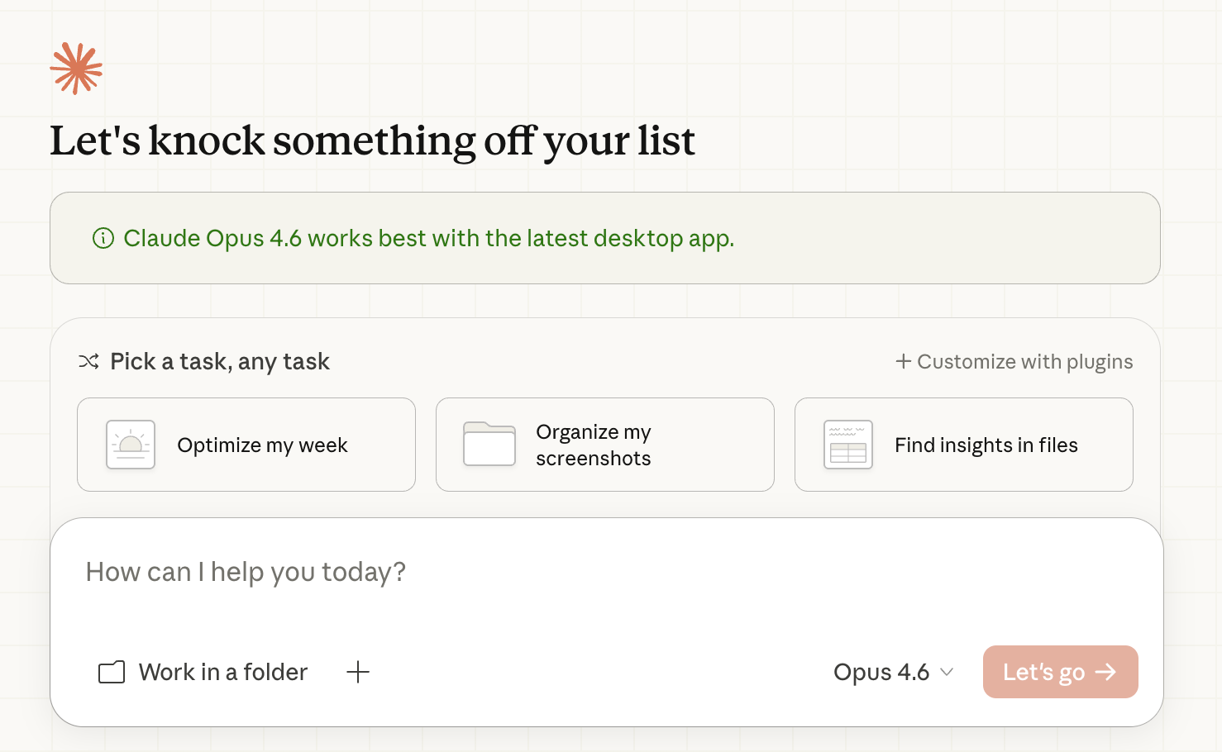Viewport: 1222px width, 752px height.
Task: Click the folder icon on Organize my screenshots
Action: coord(489,445)
